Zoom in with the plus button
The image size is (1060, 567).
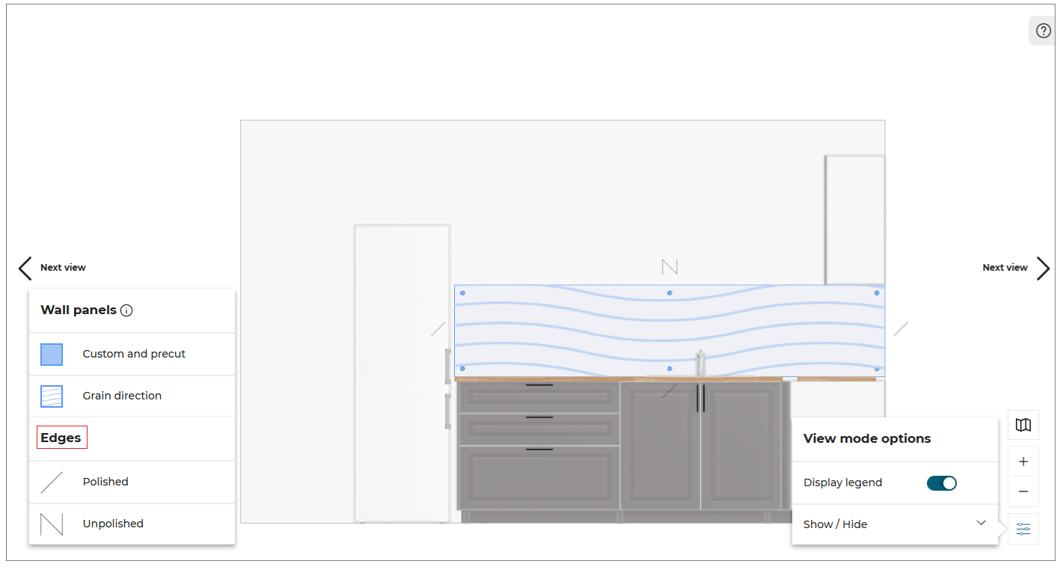[1023, 462]
